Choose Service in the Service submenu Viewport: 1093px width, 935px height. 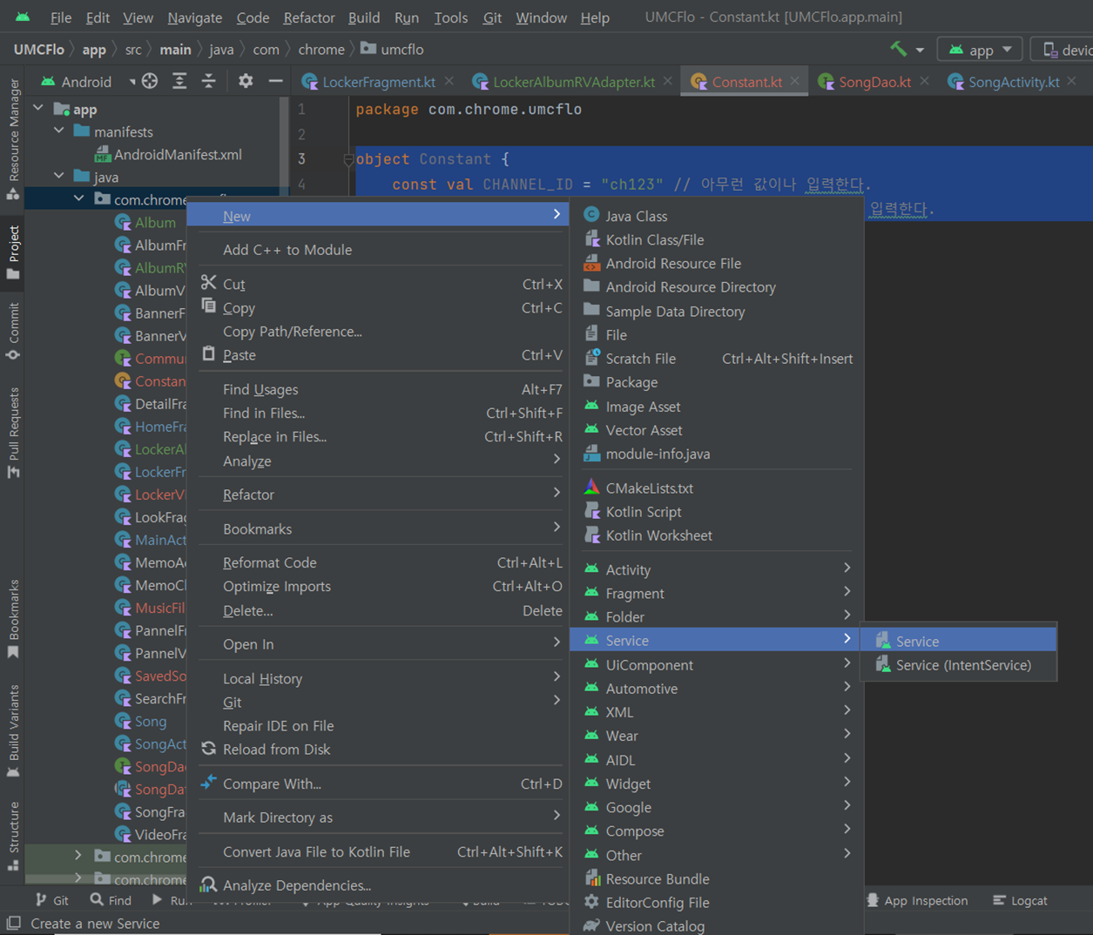click(958, 641)
